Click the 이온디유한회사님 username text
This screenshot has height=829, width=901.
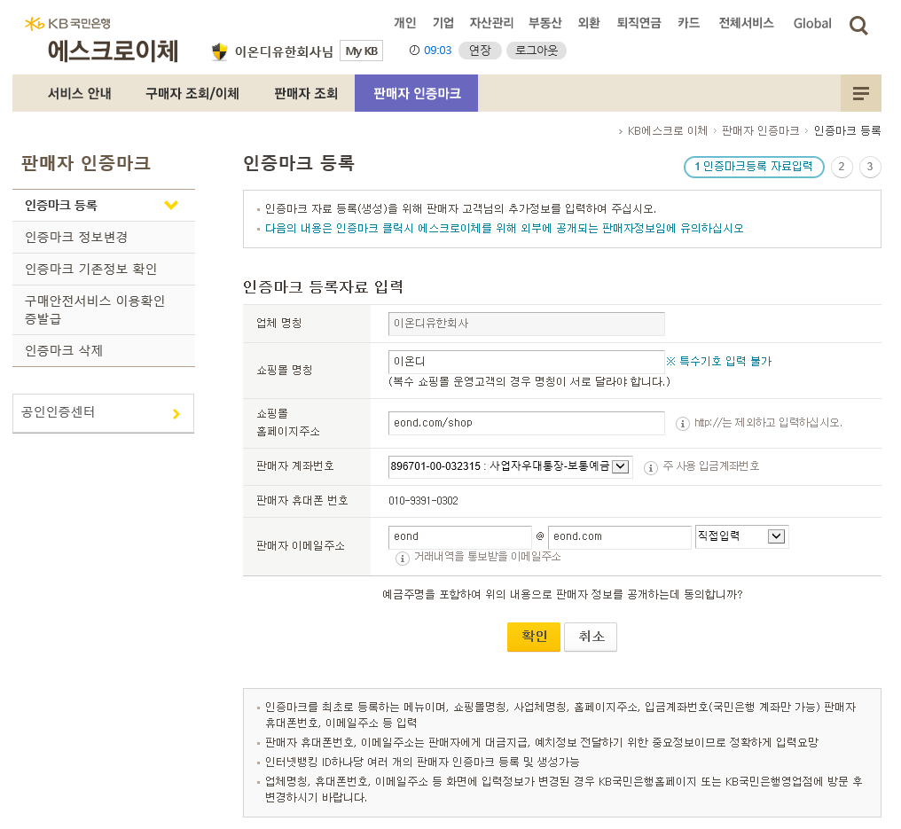[x=284, y=51]
